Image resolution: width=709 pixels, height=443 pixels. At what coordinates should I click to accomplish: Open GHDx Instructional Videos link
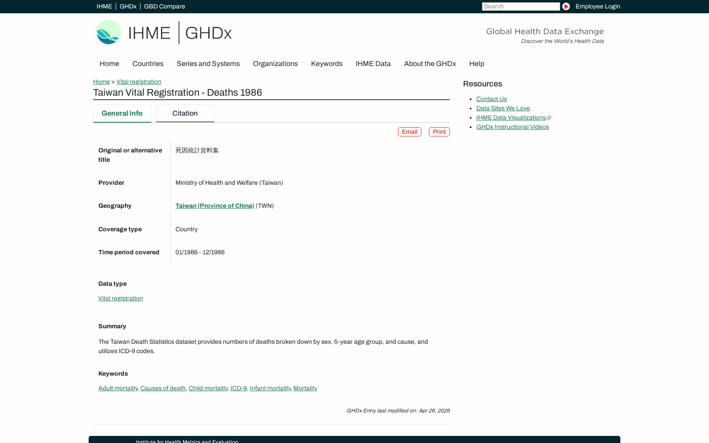tap(513, 127)
